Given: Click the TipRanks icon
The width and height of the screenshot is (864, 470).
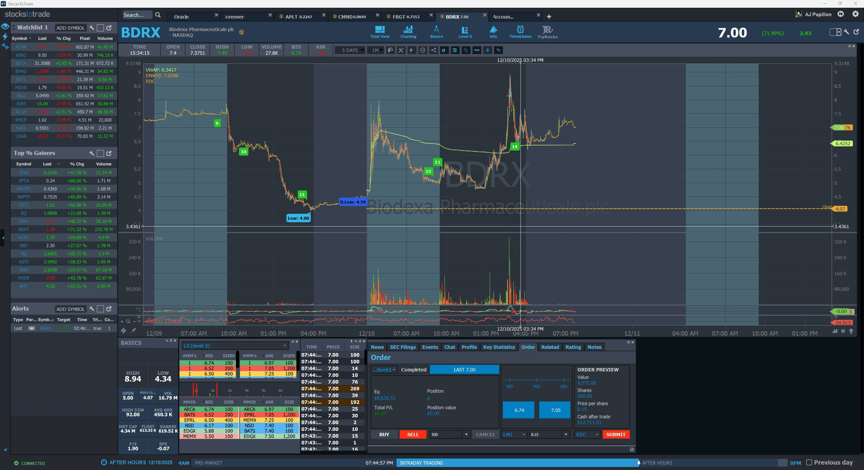Looking at the screenshot, I should coord(547,32).
